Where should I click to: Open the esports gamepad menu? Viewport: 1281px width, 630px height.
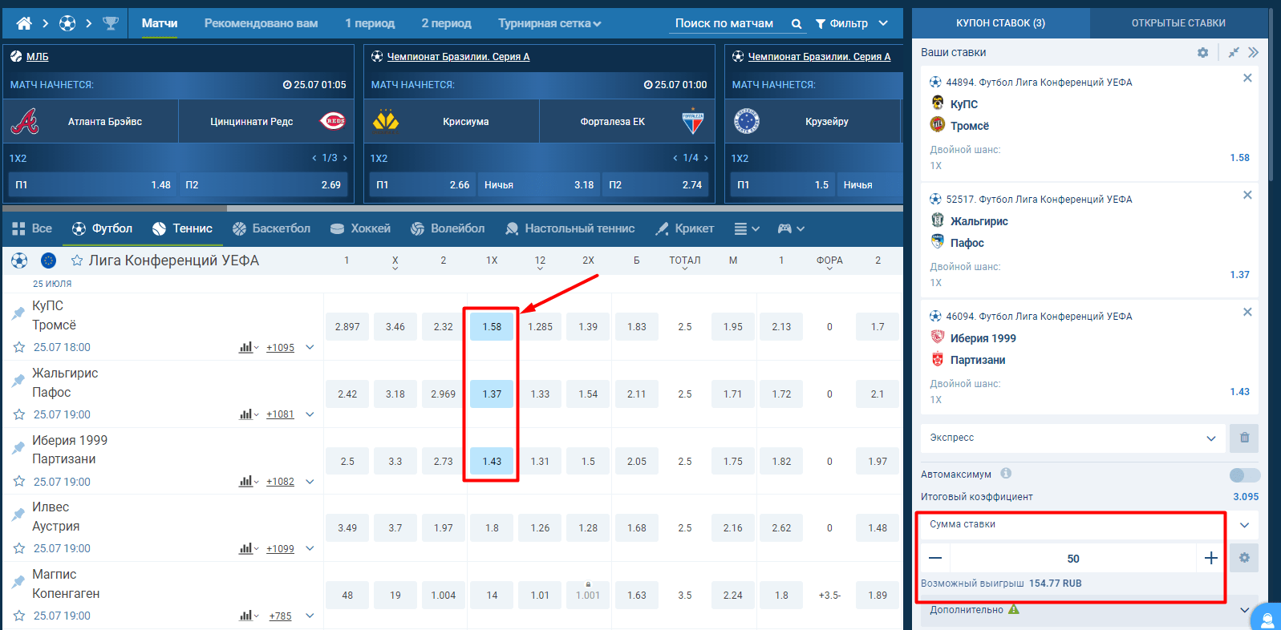pyautogui.click(x=791, y=228)
